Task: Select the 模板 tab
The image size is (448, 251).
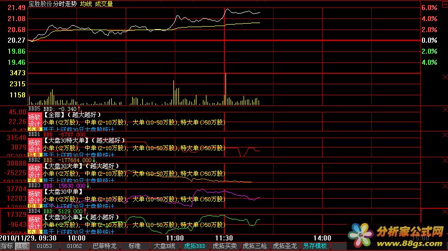Action: click(x=22, y=246)
